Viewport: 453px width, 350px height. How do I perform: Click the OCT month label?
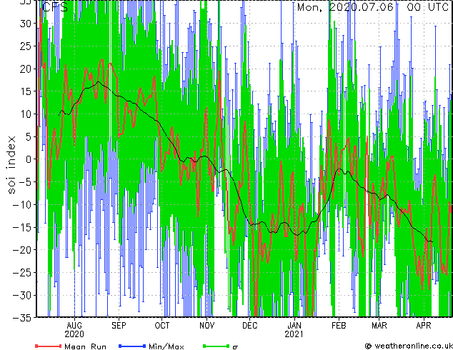162,326
